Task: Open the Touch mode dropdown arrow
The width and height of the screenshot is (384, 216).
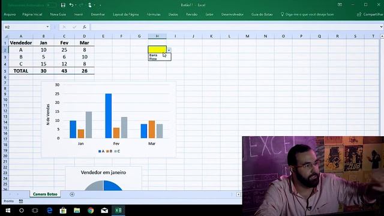Action: point(95,5)
